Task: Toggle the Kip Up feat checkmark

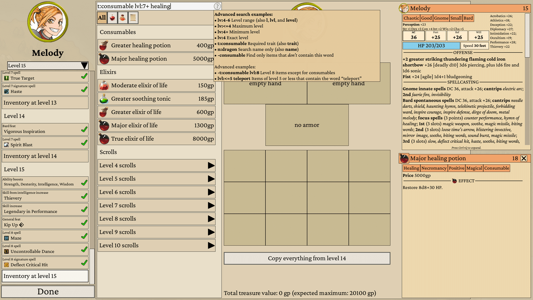Action: [84, 223]
